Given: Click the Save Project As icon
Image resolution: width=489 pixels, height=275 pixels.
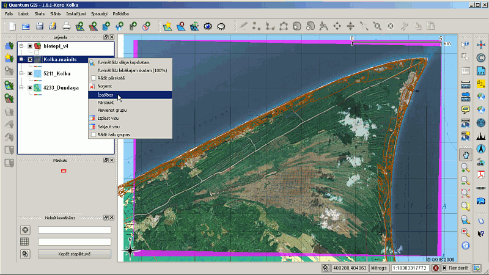Looking at the screenshot, I should point(53,26).
